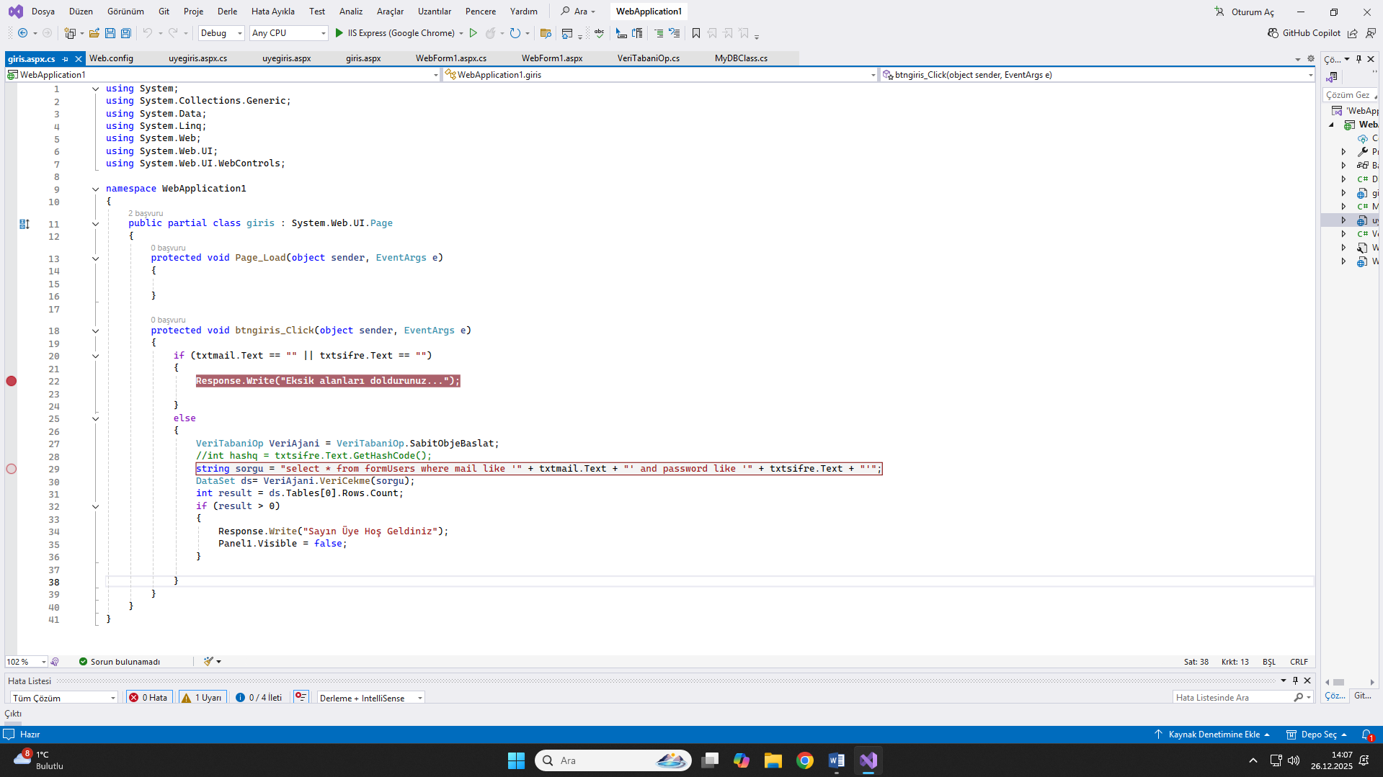The image size is (1383, 777).
Task: Collapse the btngiris_Click method on line 18
Action: click(95, 331)
